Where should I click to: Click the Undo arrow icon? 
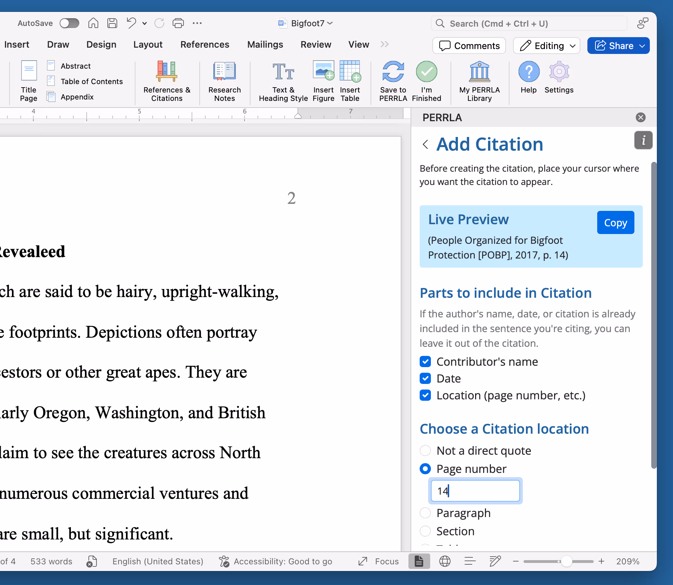132,23
